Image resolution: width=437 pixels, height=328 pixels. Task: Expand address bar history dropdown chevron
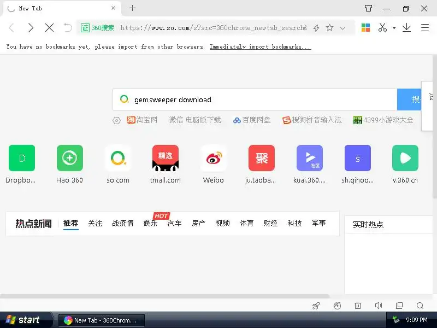[343, 28]
